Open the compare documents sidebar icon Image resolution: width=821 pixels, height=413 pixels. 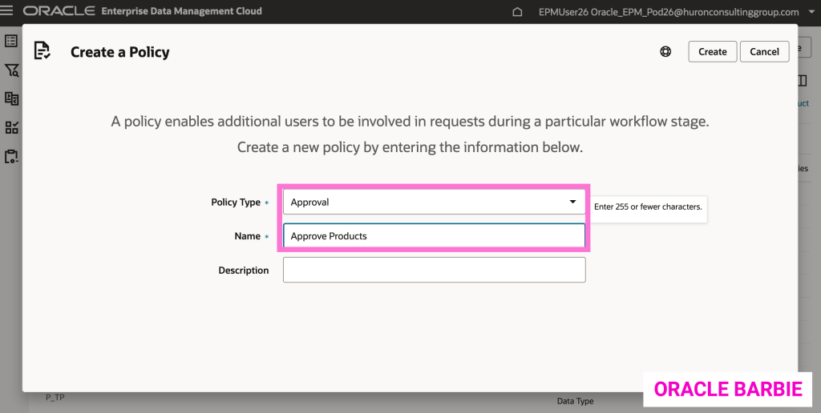tap(11, 98)
